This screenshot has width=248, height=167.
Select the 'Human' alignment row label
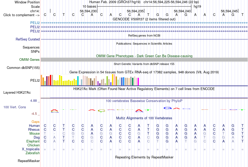[x=34, y=126]
